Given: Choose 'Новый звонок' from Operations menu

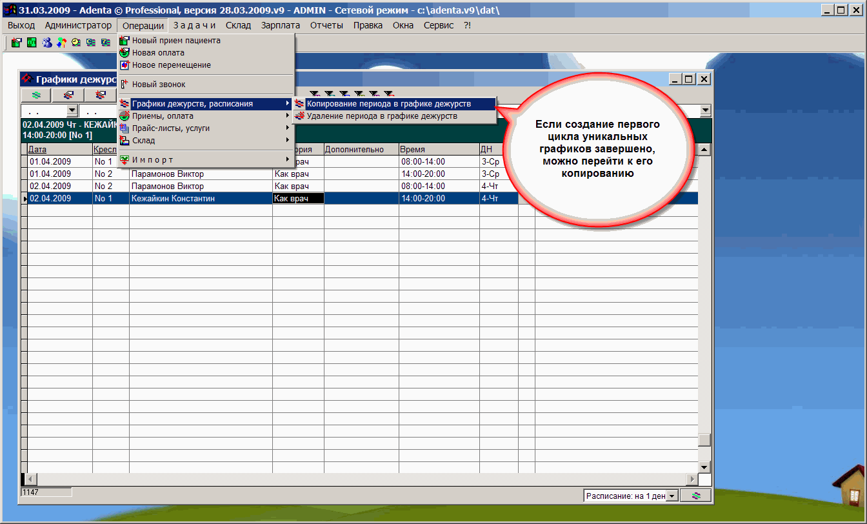Looking at the screenshot, I should pyautogui.click(x=158, y=84).
